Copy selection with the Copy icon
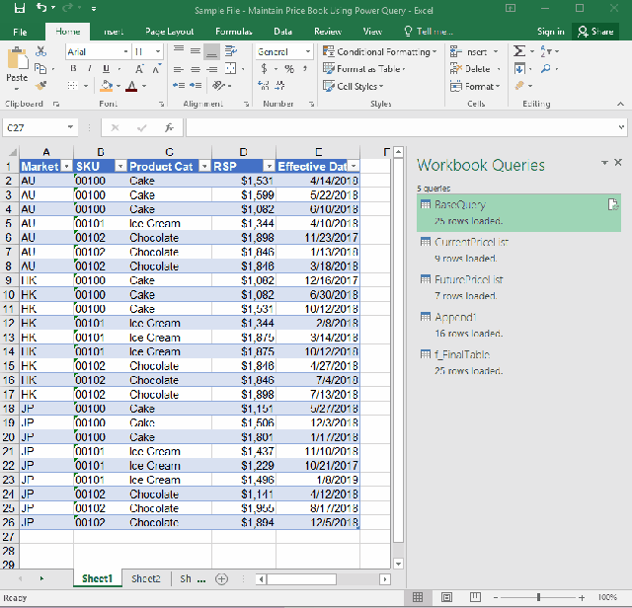632x608 pixels. point(40,68)
